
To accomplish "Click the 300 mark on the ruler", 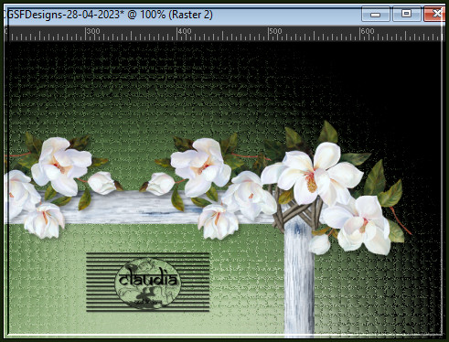I will coord(93,31).
